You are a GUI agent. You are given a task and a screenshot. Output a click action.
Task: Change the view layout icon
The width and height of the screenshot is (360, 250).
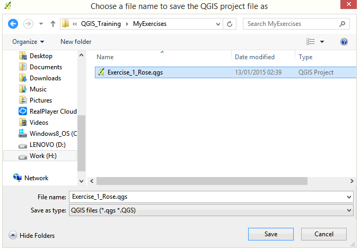(310, 42)
